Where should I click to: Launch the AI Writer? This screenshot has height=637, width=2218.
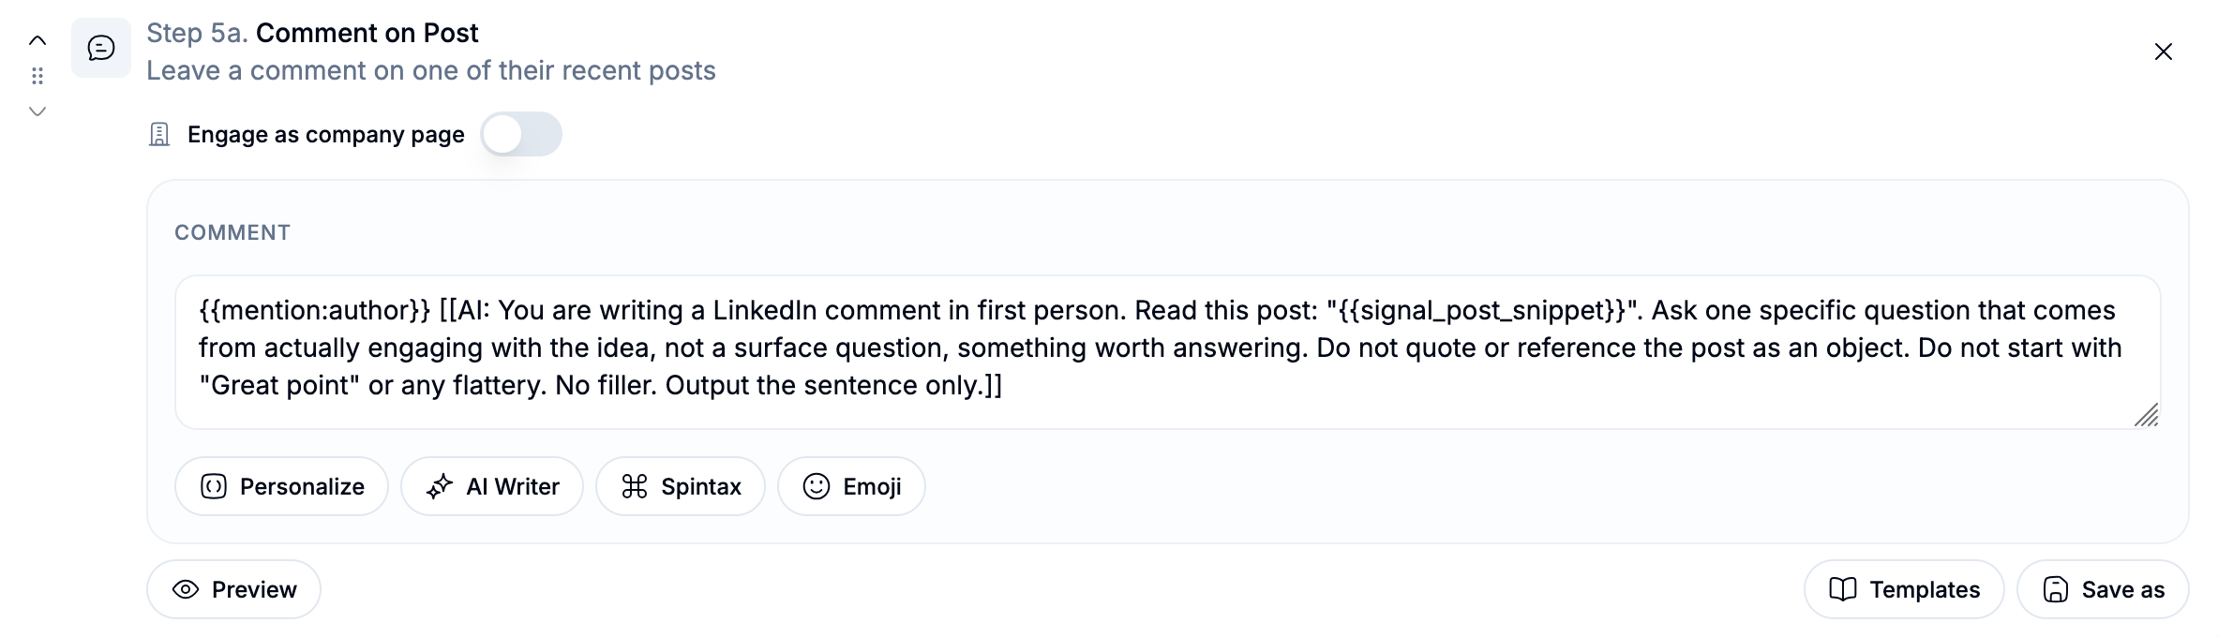pyautogui.click(x=492, y=486)
